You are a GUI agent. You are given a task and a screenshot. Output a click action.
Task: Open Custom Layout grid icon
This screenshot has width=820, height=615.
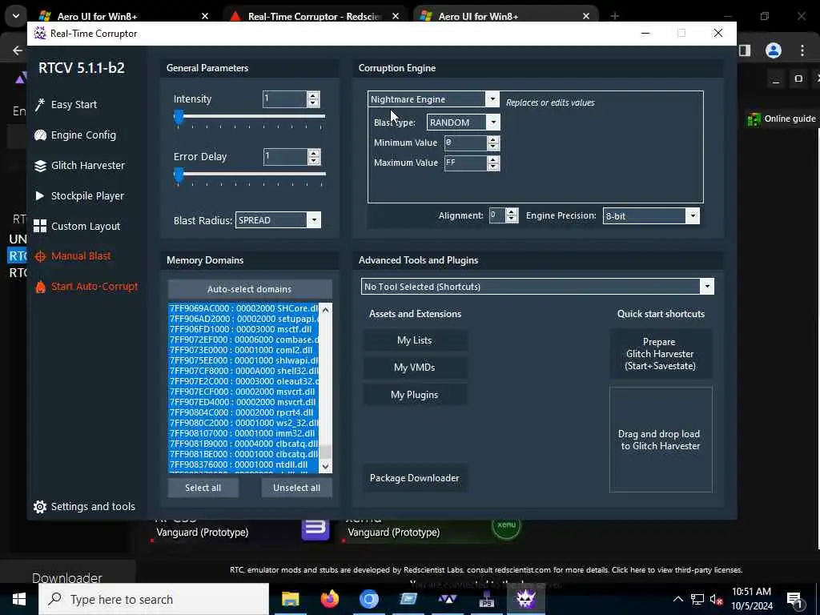click(40, 226)
